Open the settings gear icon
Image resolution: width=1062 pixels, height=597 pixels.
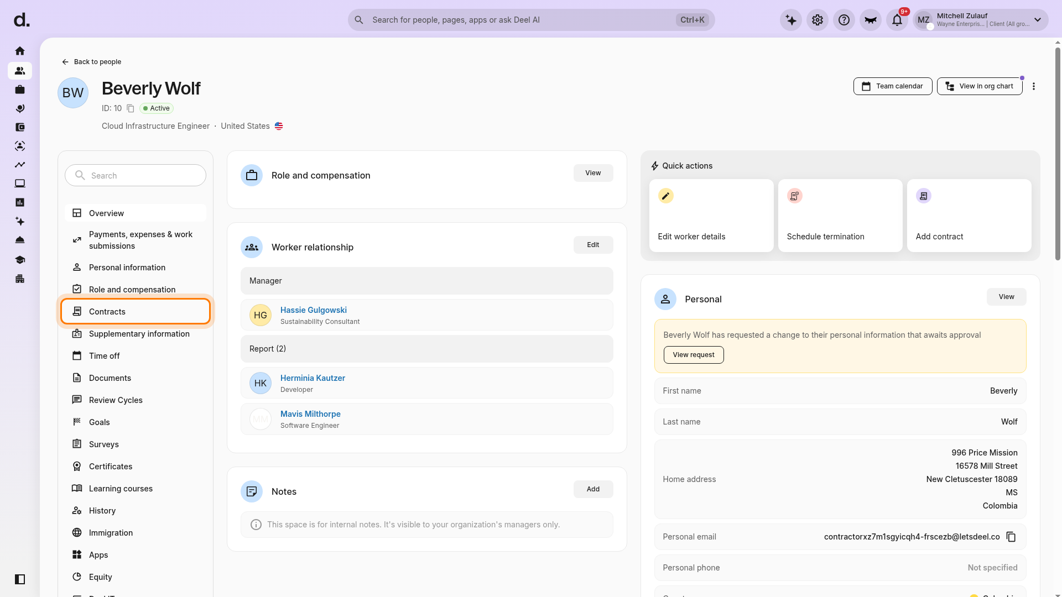pos(818,20)
